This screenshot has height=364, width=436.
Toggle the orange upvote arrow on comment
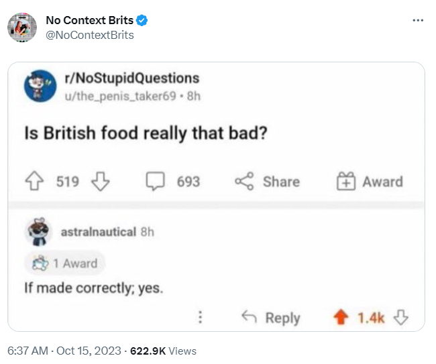tap(340, 318)
